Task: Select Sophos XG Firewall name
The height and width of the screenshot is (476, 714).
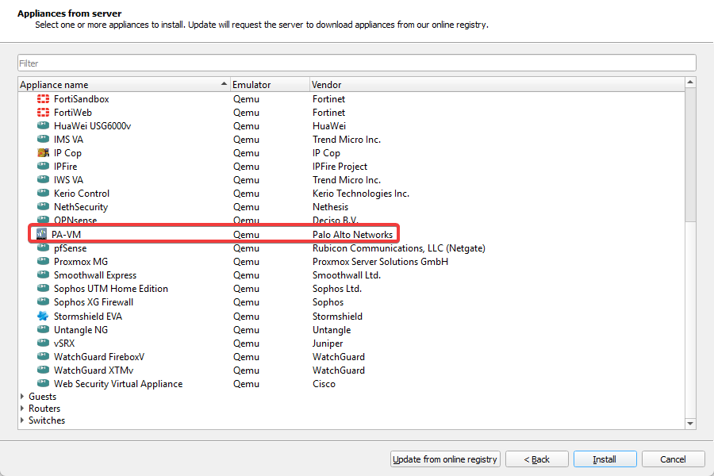Action: coord(94,302)
